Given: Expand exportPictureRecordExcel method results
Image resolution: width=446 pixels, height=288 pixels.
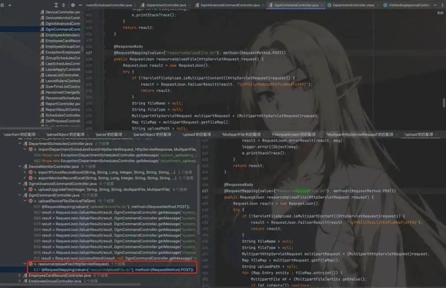Looking at the screenshot, I should point(25,172).
